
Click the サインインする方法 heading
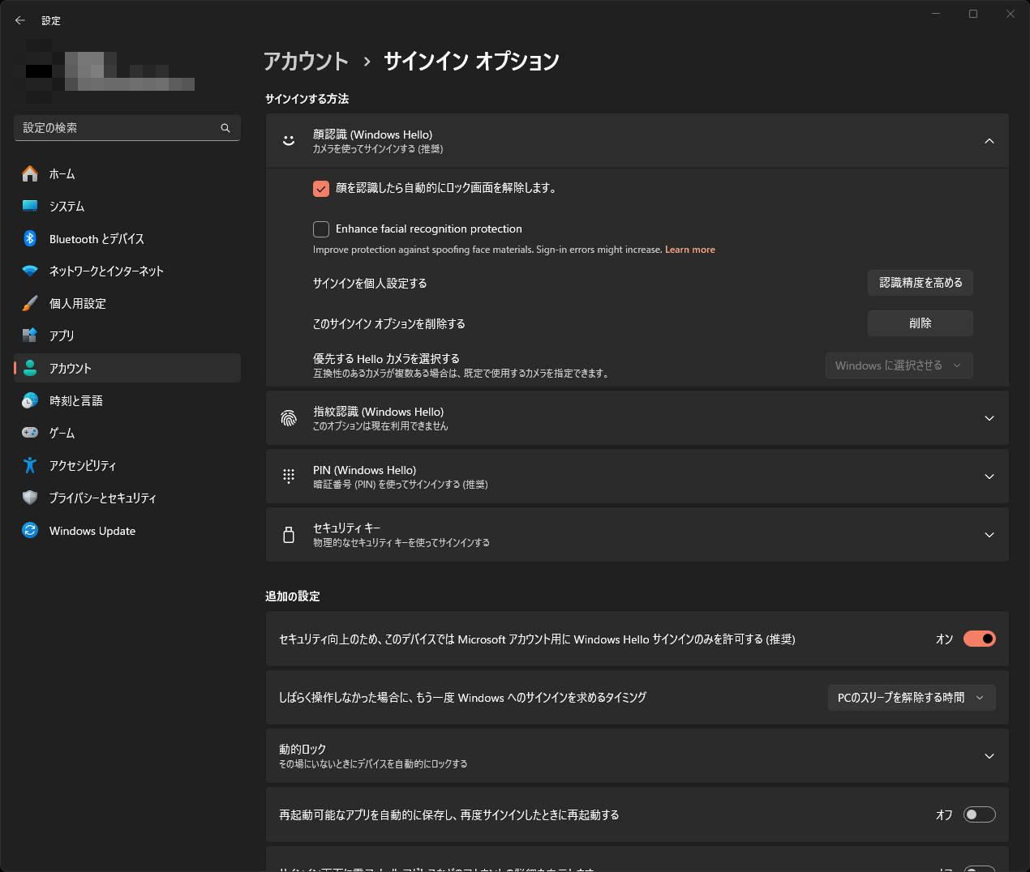pyautogui.click(x=307, y=99)
